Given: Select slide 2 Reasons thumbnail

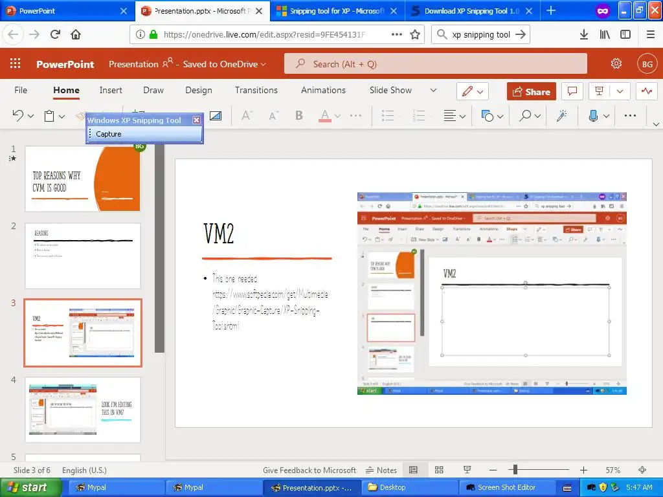Looking at the screenshot, I should point(83,256).
